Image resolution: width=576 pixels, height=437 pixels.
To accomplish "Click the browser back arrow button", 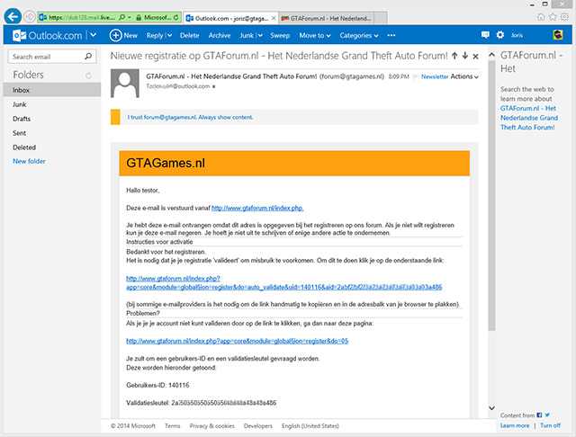I will pos(13,17).
